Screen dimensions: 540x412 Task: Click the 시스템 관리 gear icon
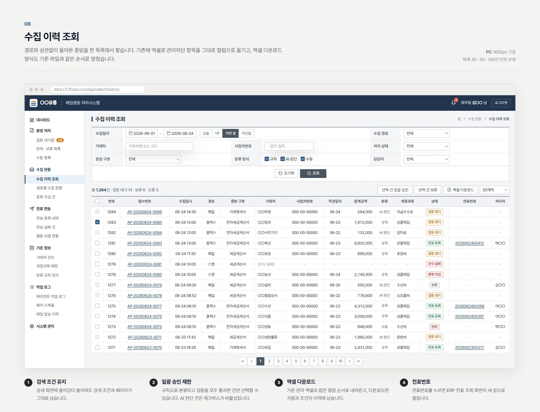[32, 326]
